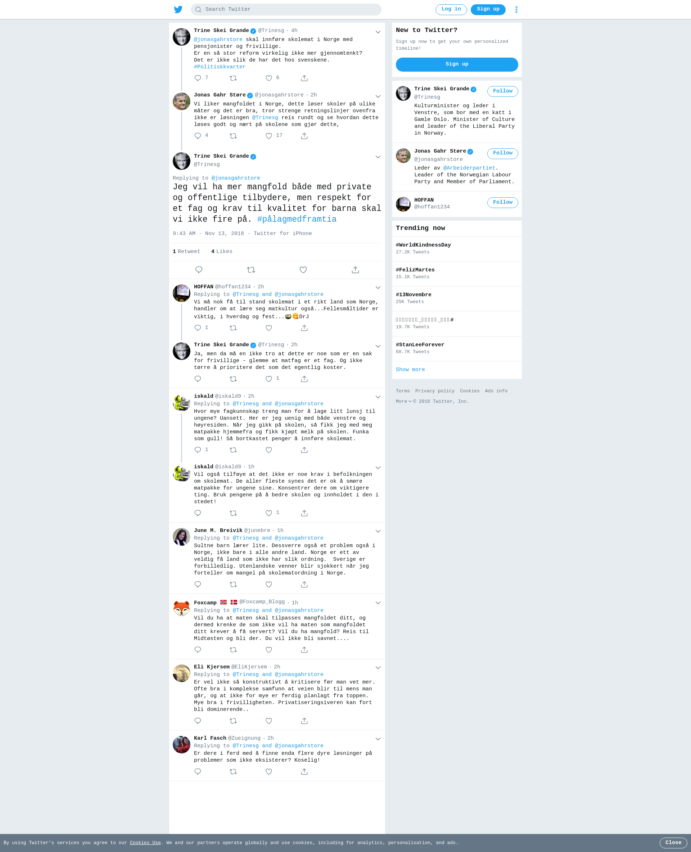Click the Twitter bird logo

point(178,10)
